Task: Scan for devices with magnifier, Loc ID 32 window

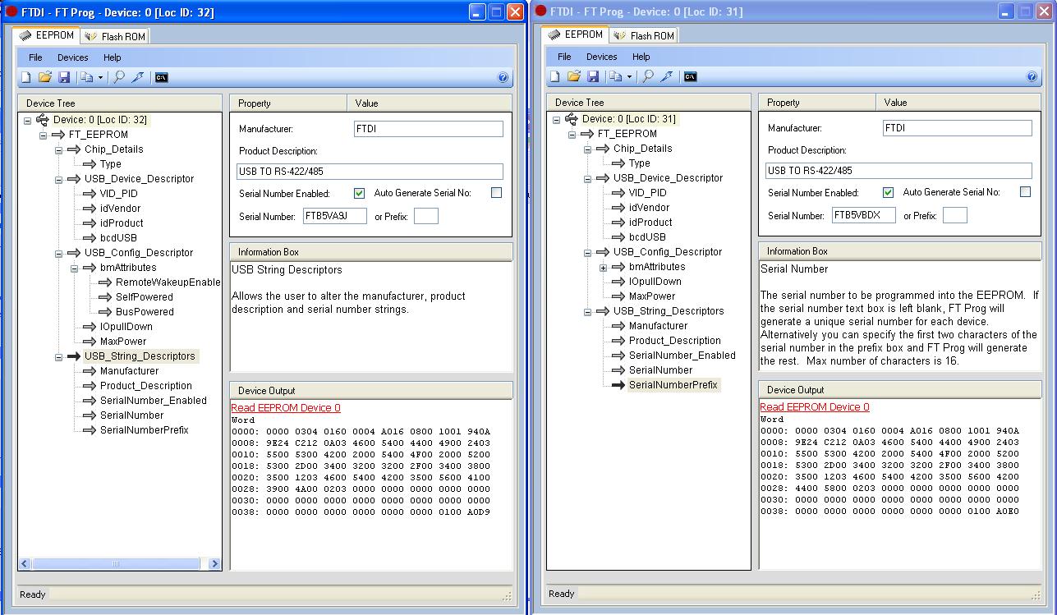Action: click(x=119, y=77)
